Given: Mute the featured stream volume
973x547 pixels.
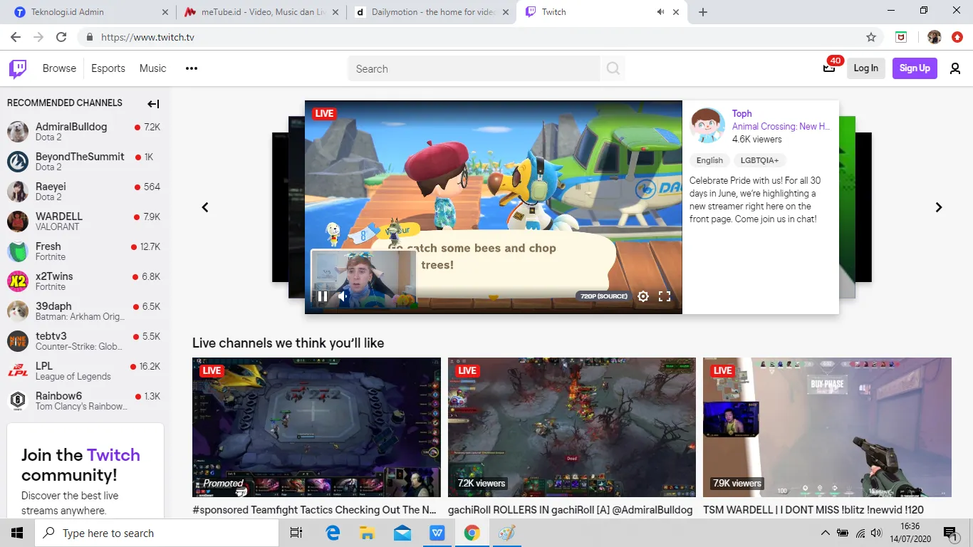Looking at the screenshot, I should (x=343, y=296).
